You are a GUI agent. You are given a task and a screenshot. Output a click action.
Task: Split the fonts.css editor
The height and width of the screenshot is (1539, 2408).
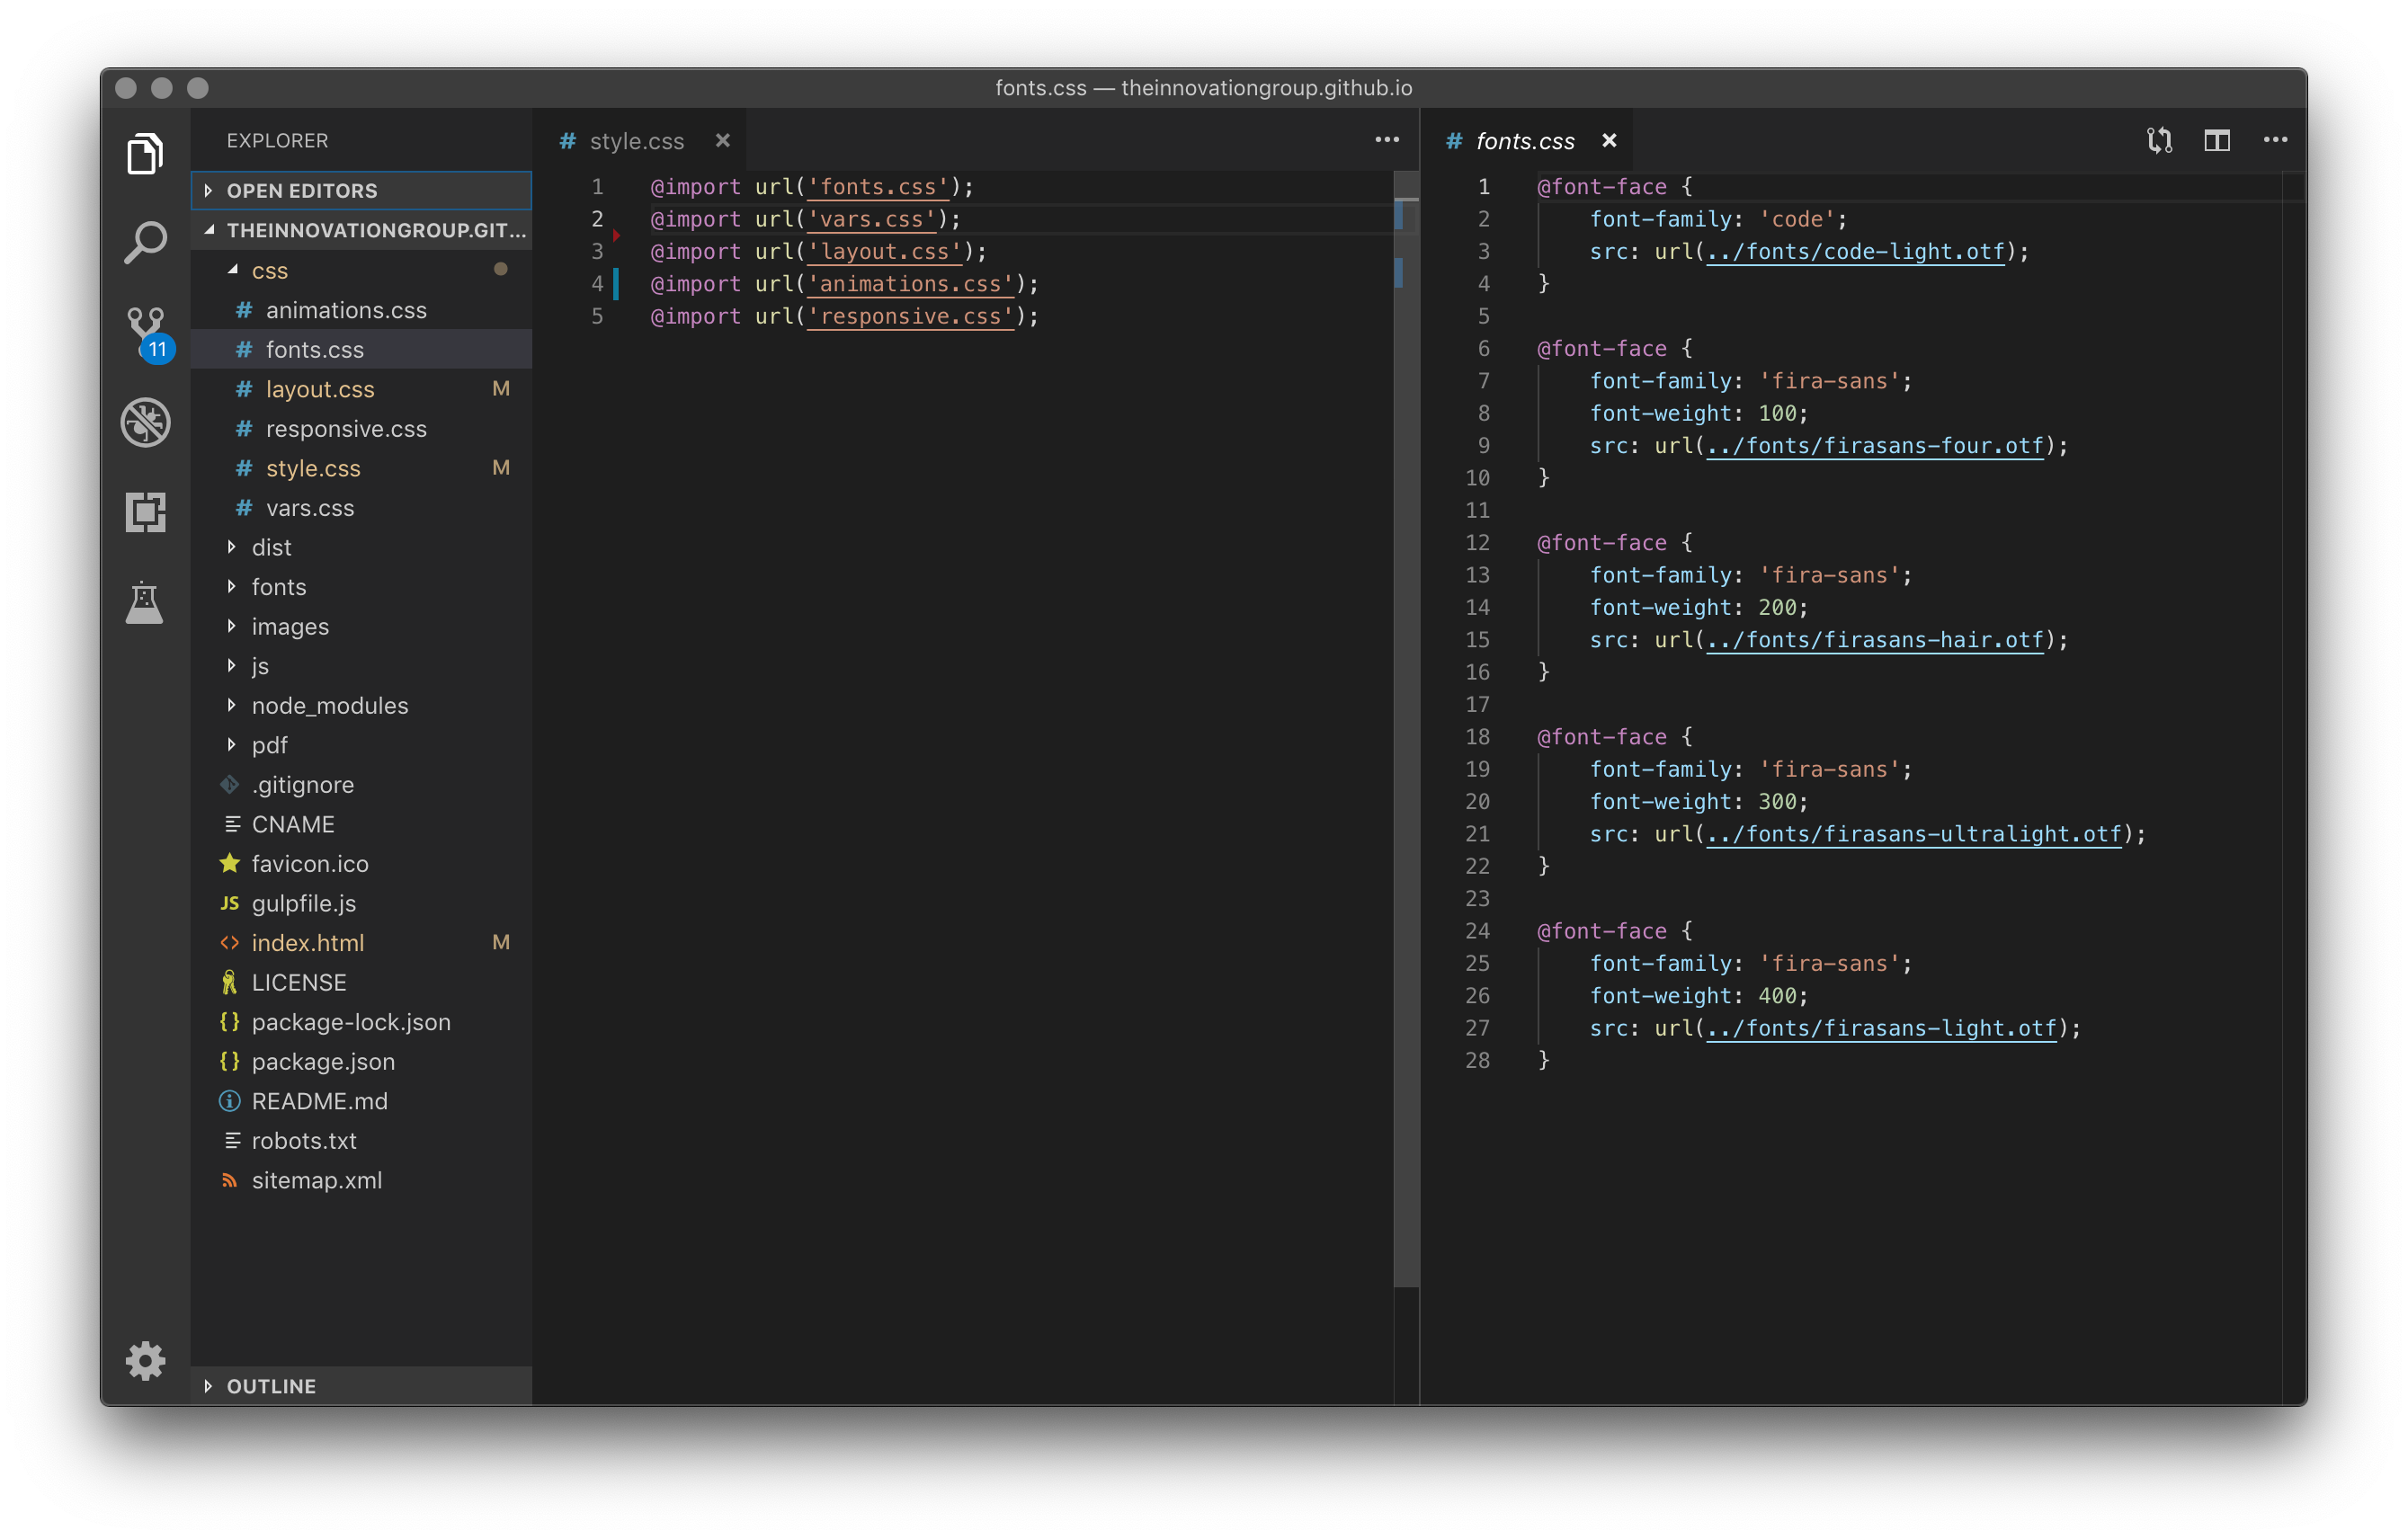pos(2217,141)
